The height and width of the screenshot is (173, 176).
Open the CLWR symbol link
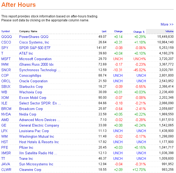6,170
